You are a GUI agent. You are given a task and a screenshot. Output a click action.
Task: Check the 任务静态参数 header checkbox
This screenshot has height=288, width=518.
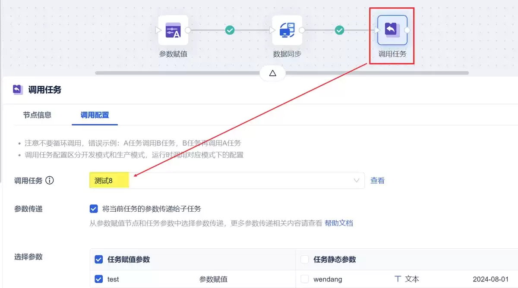pos(305,260)
